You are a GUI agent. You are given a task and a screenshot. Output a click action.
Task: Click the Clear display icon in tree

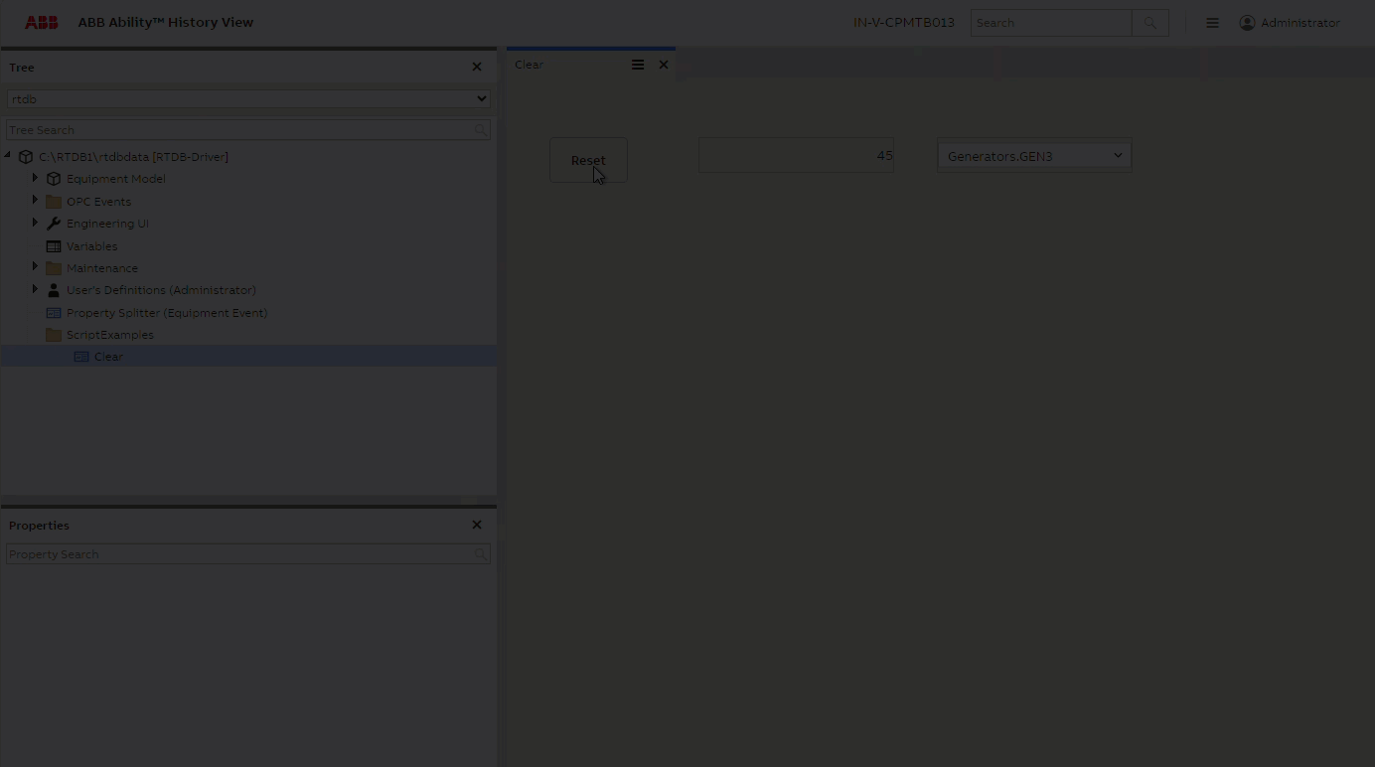pyautogui.click(x=81, y=357)
